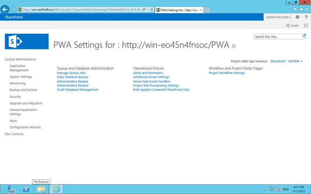
Task: Click the ENG language indicator
Action: pyautogui.click(x=286, y=189)
